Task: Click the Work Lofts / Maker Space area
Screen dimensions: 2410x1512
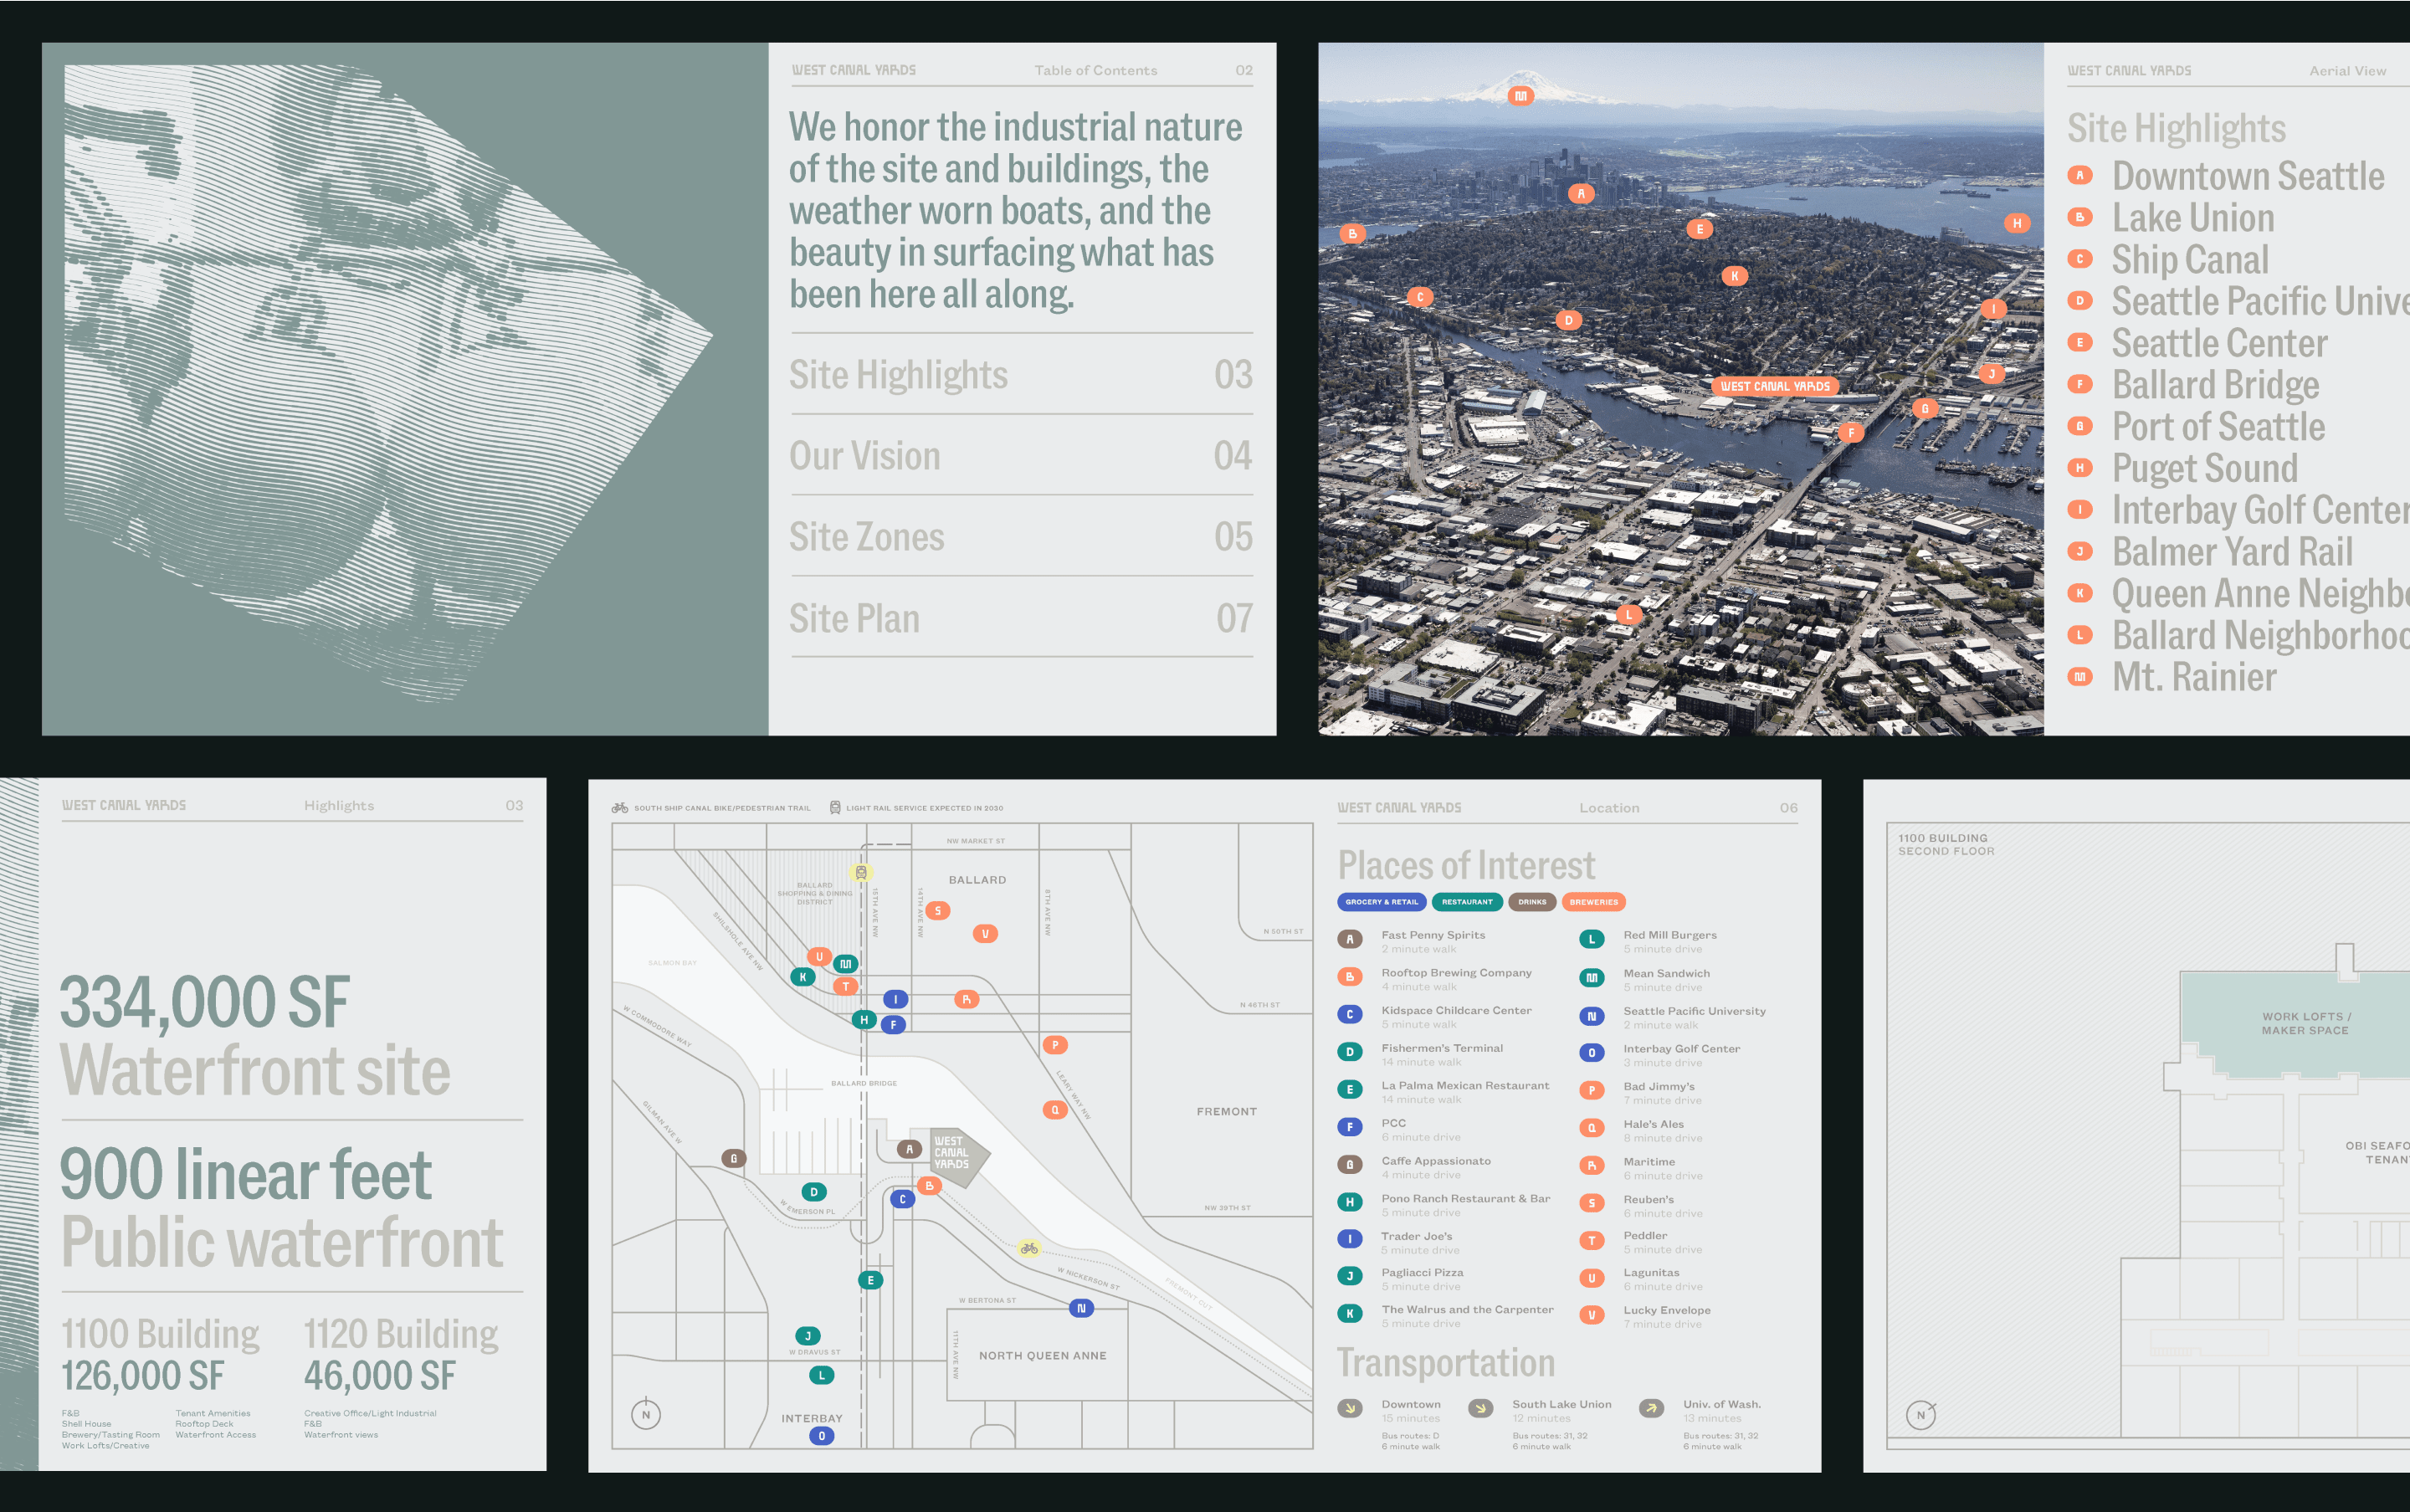Action: coord(2305,1023)
